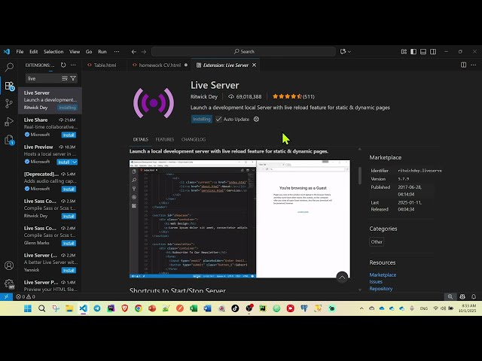Open the Run menu

pyautogui.click(x=102, y=52)
